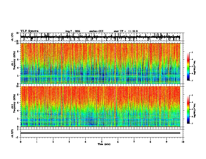
Task: Click the "-3" label on lower color bar
Action: (192, 95)
